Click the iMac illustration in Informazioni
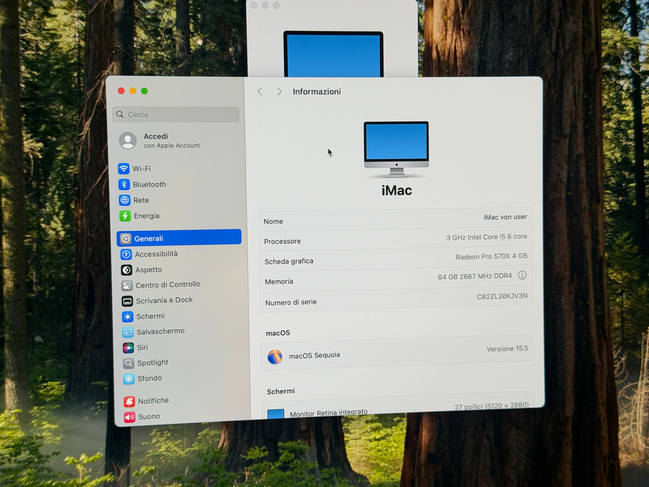 point(396,149)
